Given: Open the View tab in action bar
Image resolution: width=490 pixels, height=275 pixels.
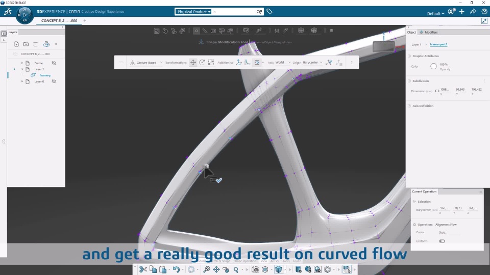Looking at the screenshot, I should 264,261.
